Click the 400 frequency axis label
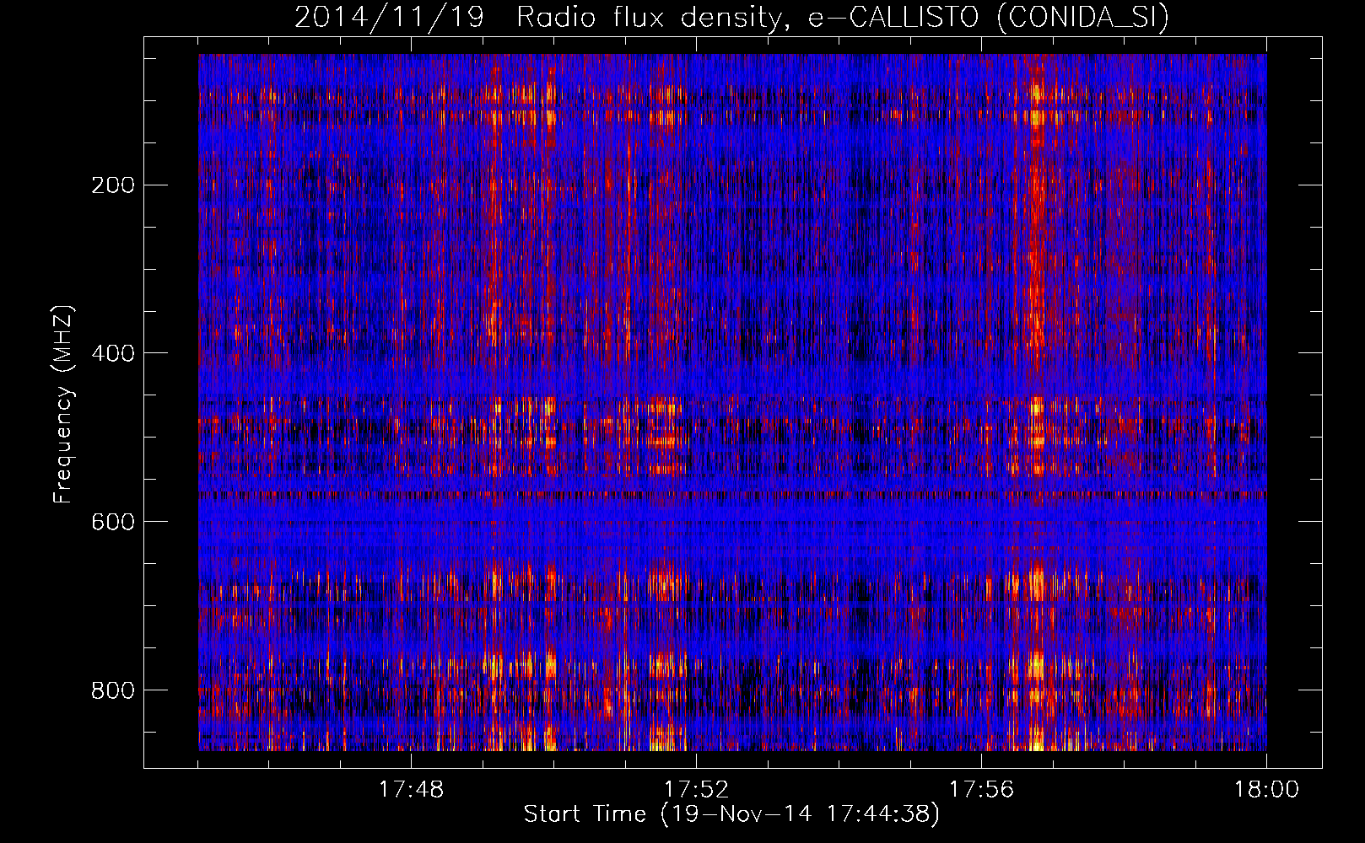The image size is (1365, 843). coord(113,353)
